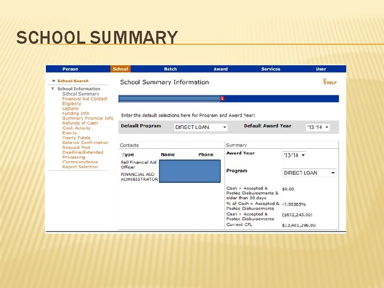Click the Contacts section header
Viewport: 384px width, 288px height.
(129, 145)
